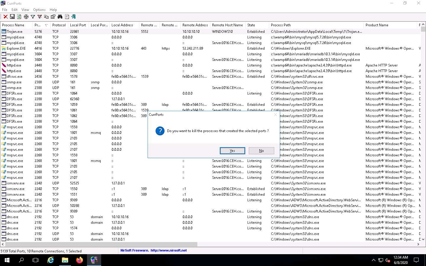426x266 pixels.
Task: Click the CurrPorts taskbar icon
Action: click(94, 260)
